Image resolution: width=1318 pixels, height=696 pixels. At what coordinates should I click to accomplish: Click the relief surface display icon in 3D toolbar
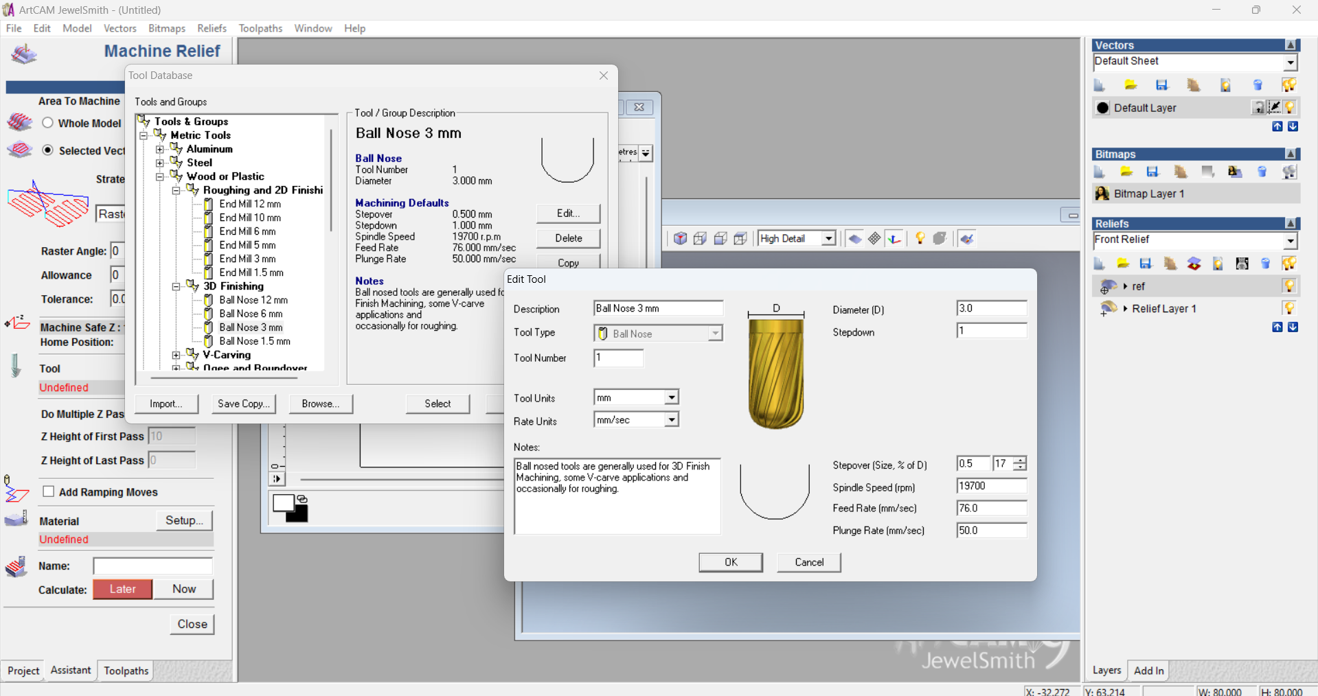(x=855, y=238)
